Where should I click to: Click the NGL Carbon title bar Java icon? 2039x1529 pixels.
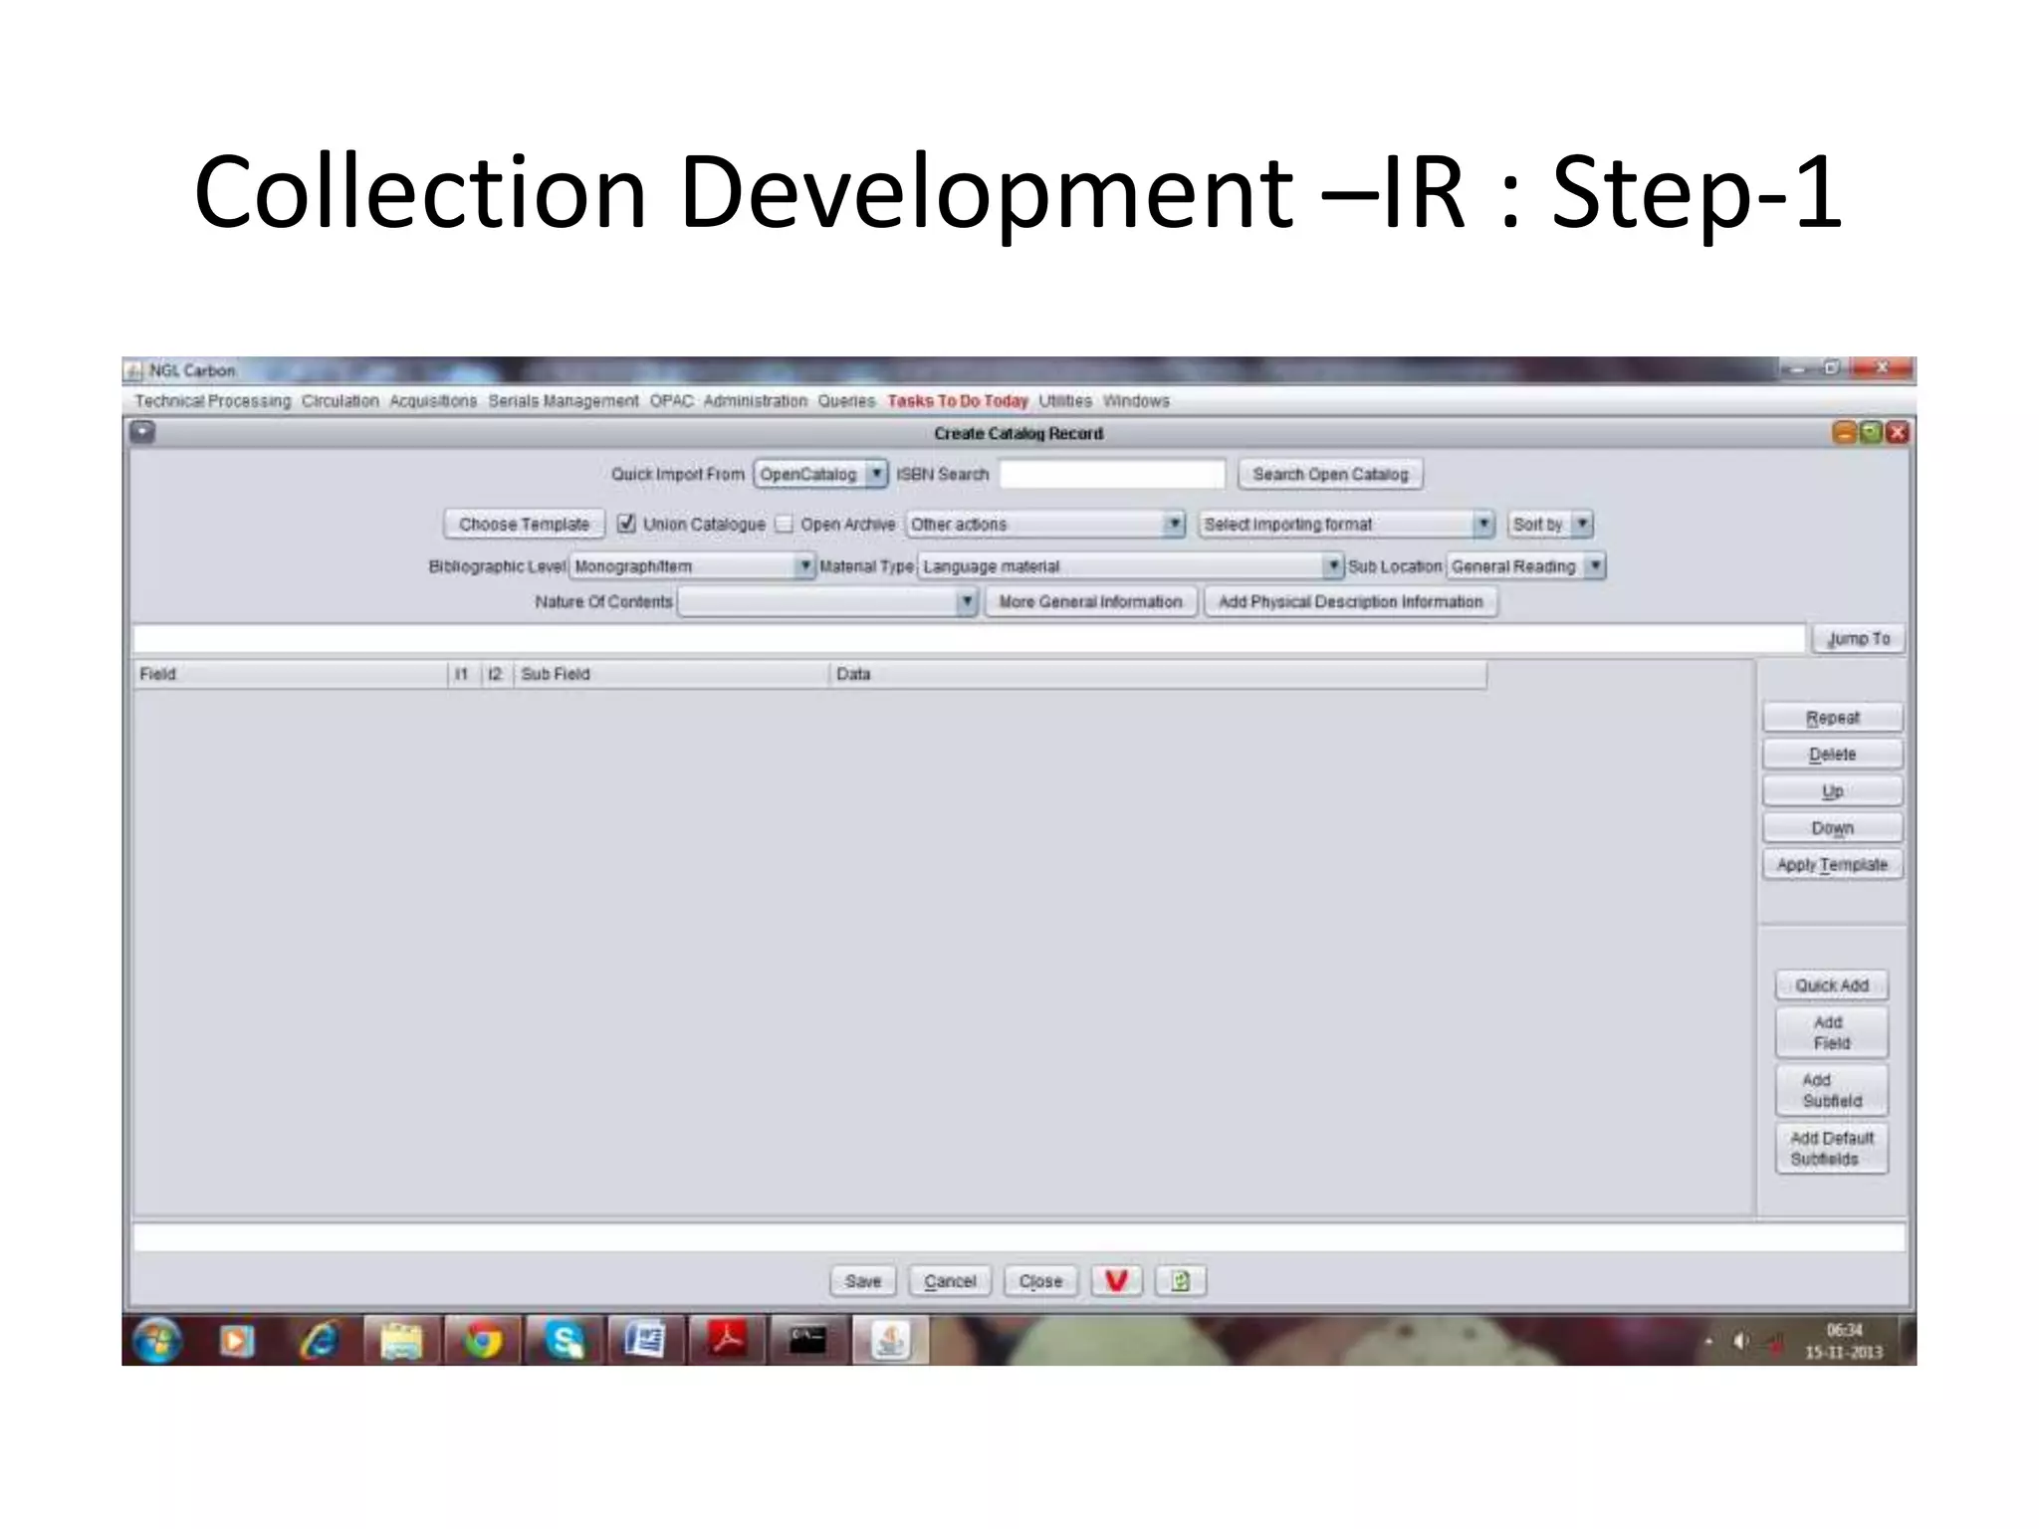pyautogui.click(x=133, y=370)
